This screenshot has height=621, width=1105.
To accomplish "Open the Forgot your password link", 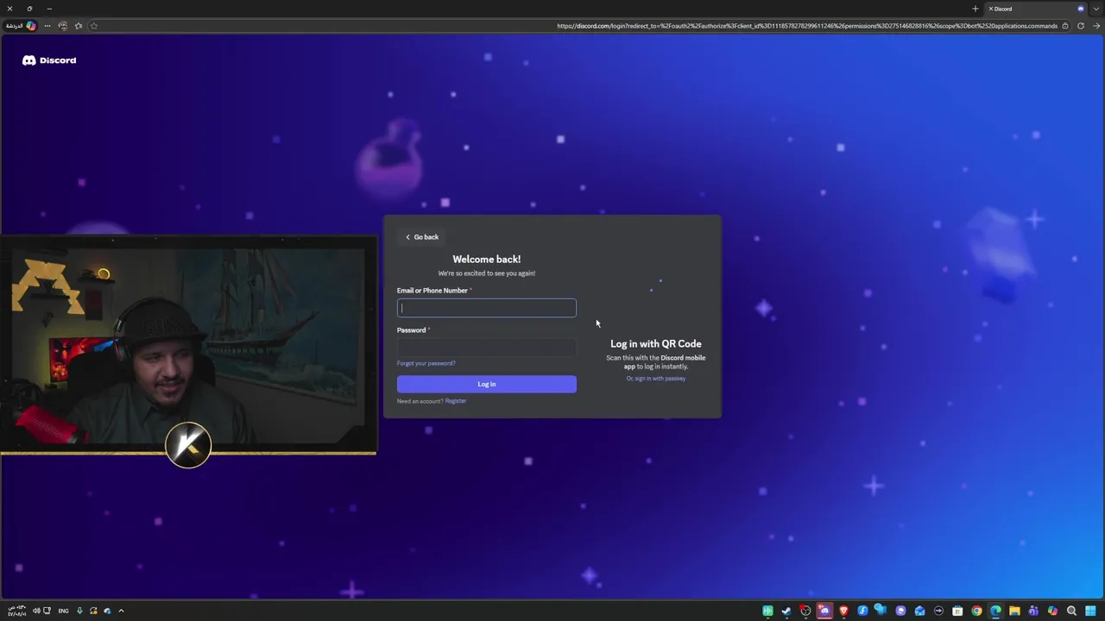I will [x=426, y=363].
